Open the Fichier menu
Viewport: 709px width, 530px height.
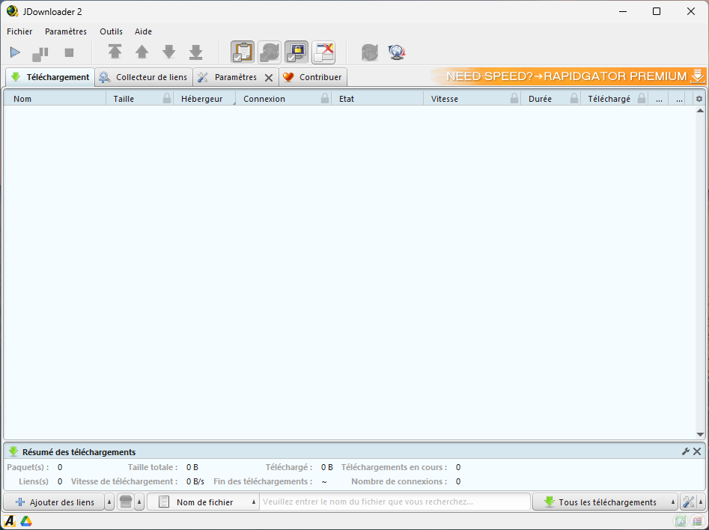coord(19,31)
